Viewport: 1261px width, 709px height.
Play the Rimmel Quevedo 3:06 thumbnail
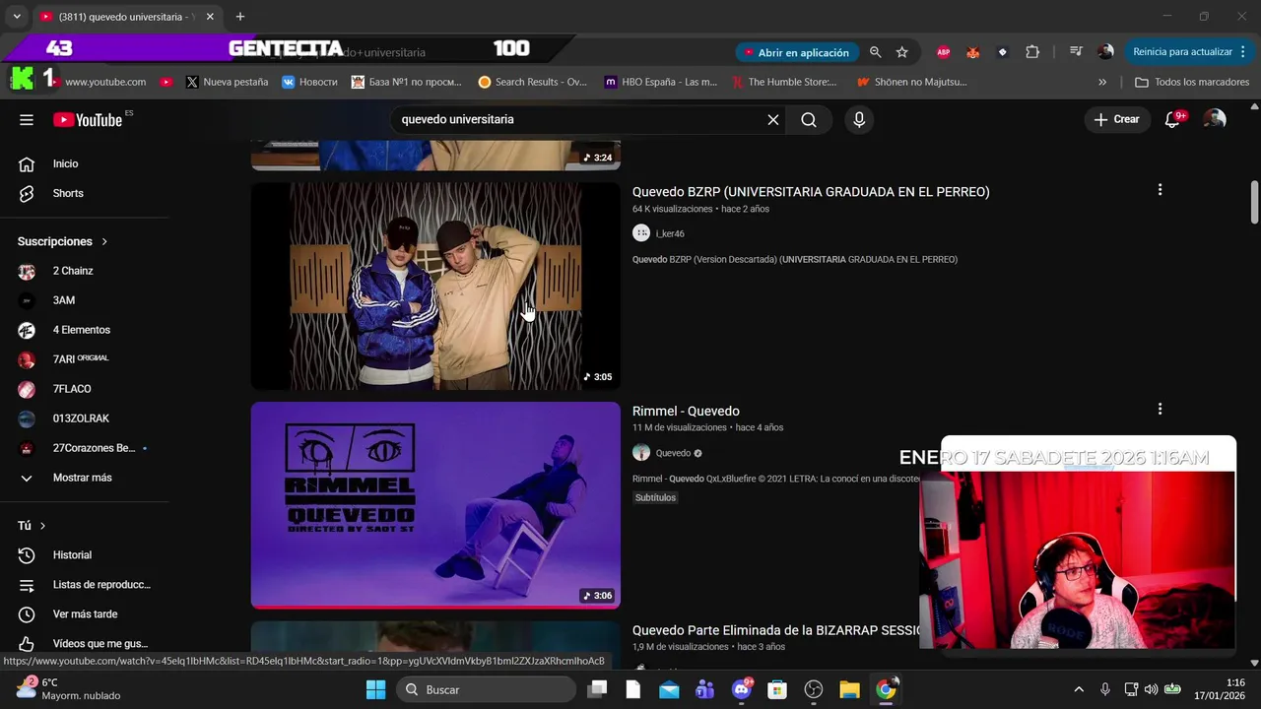pos(435,505)
